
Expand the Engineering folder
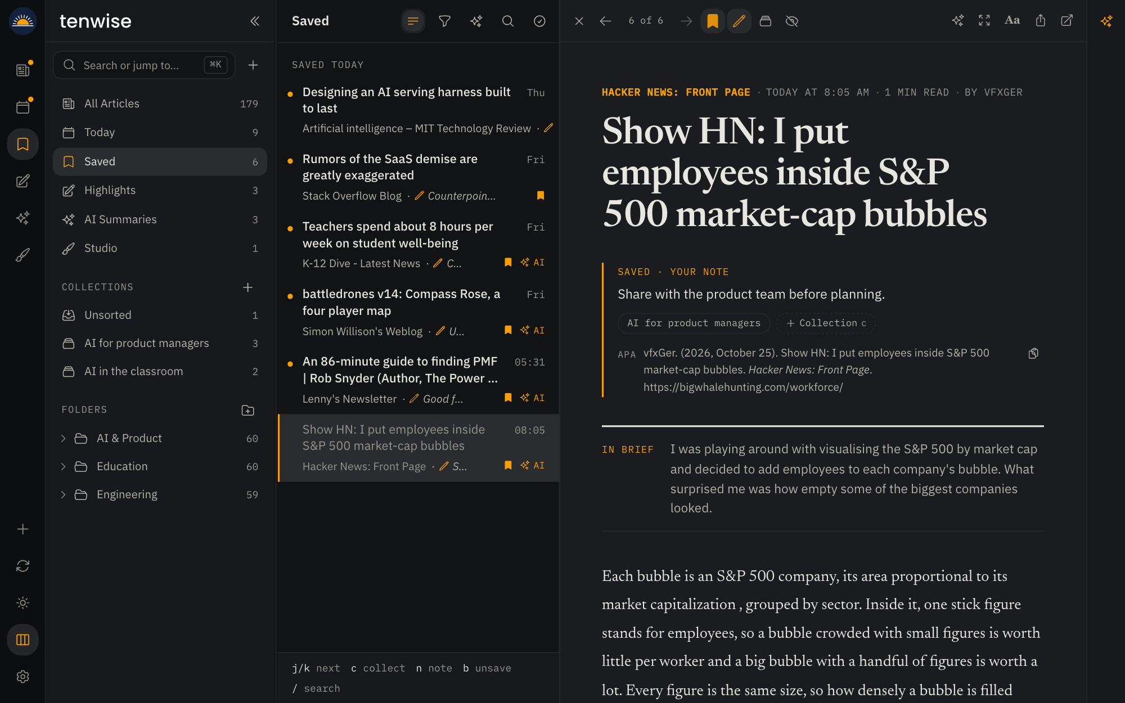[x=63, y=494]
